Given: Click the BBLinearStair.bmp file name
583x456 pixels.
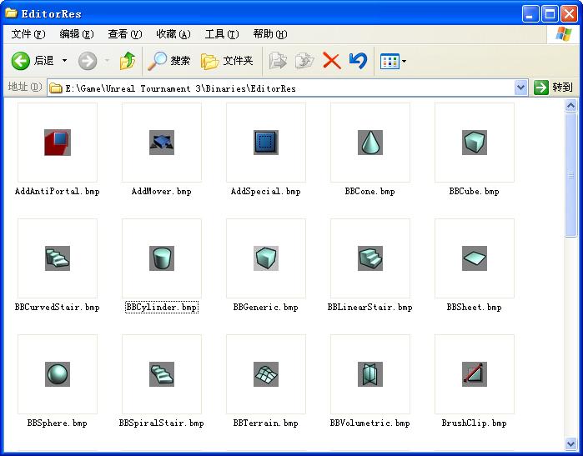Looking at the screenshot, I should click(x=370, y=308).
